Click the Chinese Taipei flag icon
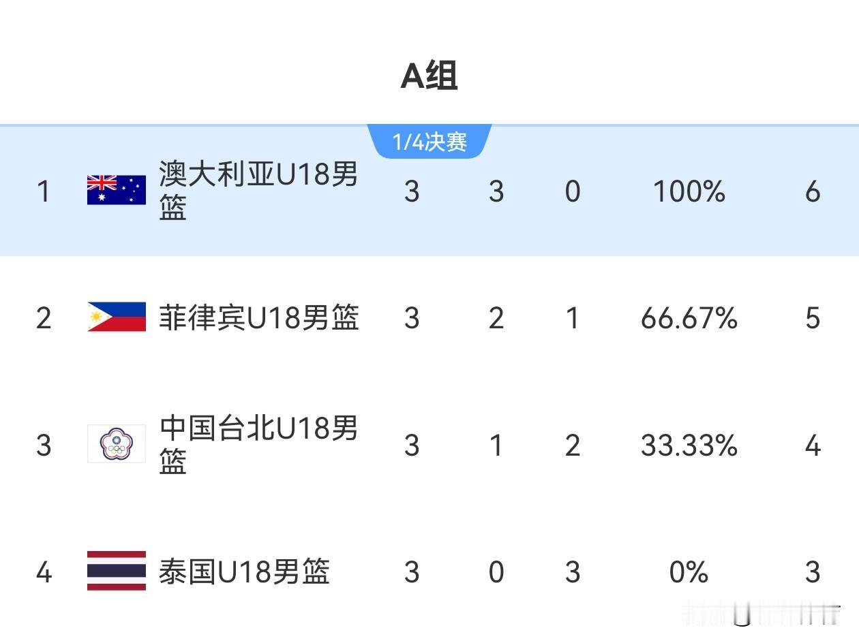The image size is (859, 643). click(x=117, y=444)
